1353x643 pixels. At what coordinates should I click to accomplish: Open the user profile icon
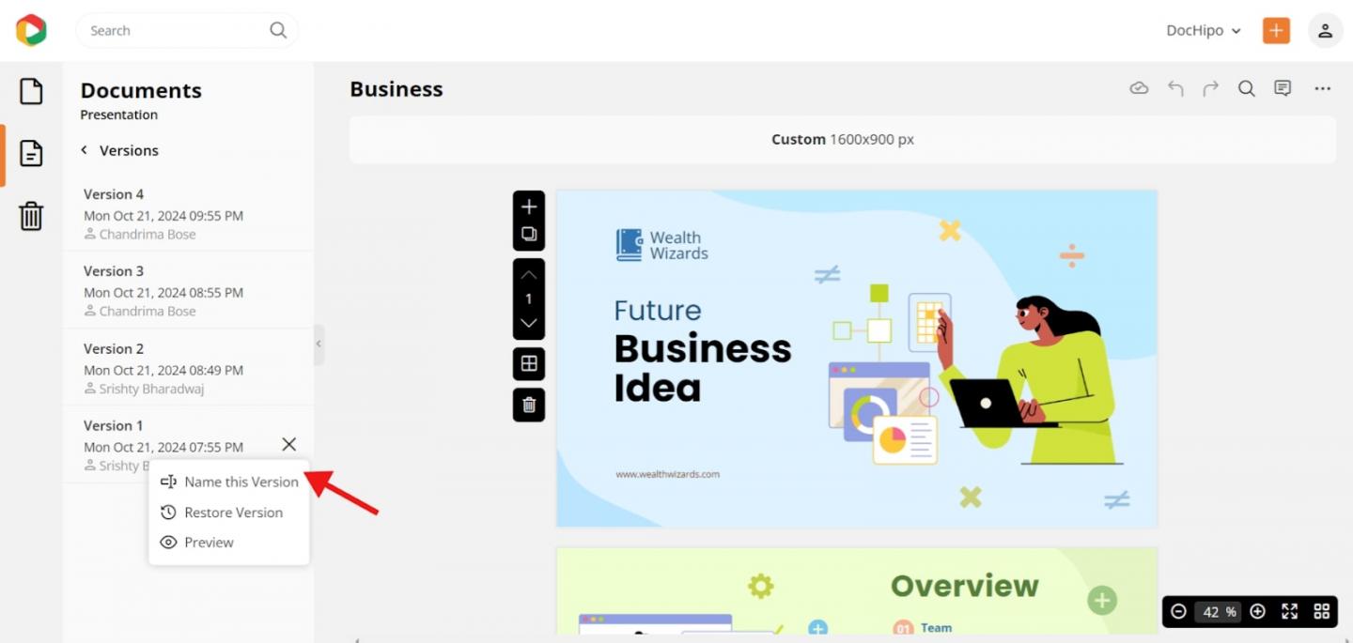[1325, 30]
